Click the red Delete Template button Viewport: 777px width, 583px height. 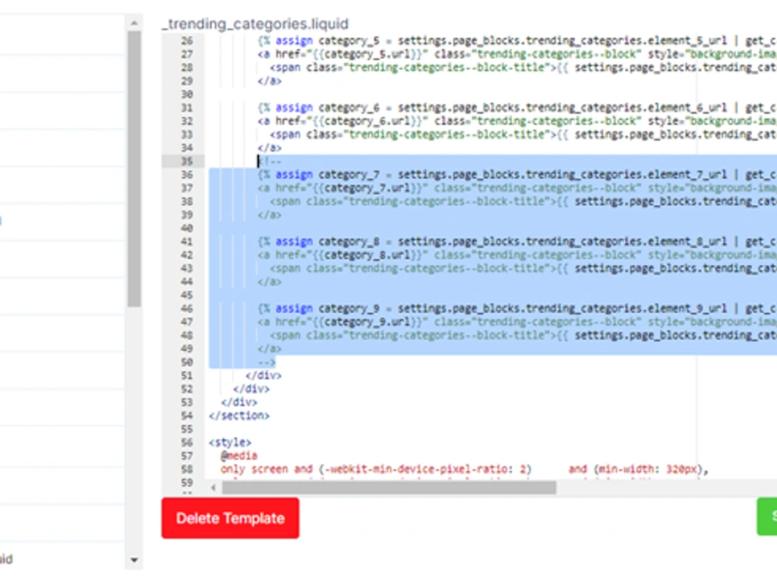230,518
